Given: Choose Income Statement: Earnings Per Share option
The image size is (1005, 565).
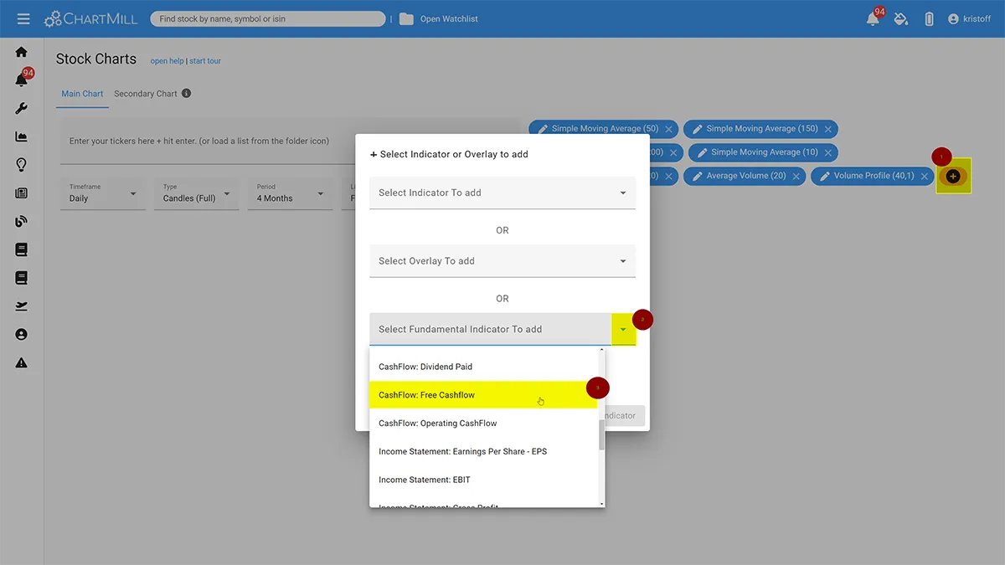Looking at the screenshot, I should (483, 452).
